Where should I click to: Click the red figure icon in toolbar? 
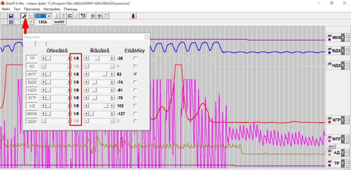pos(133,16)
